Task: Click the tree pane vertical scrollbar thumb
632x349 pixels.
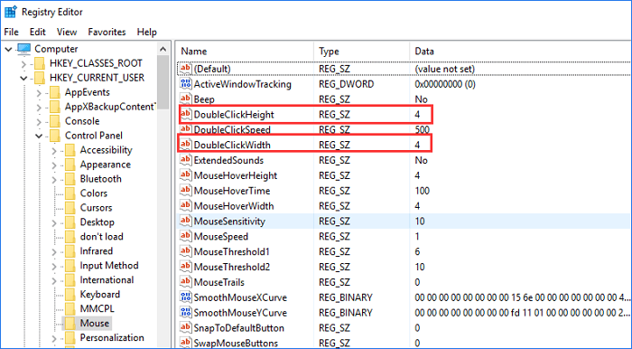Action: click(x=163, y=82)
